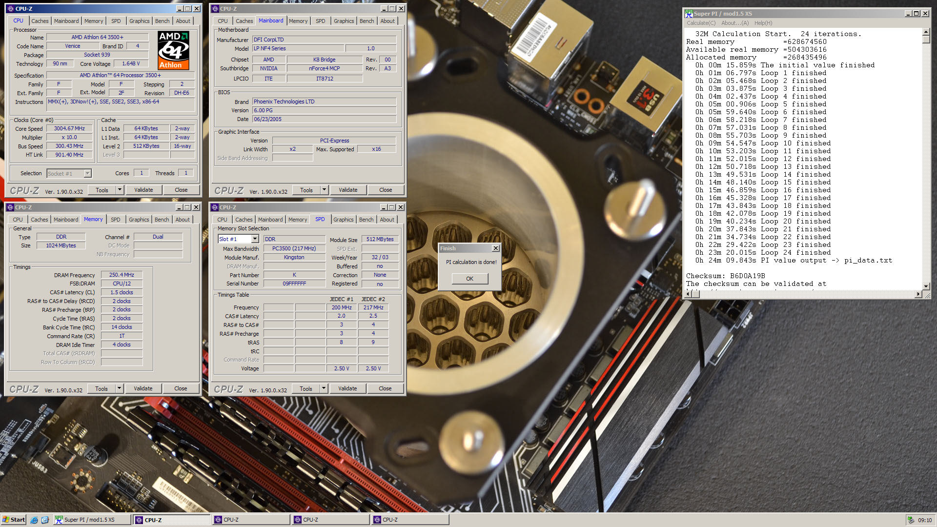The image size is (937, 527).
Task: Click the Super PI title bar icon
Action: pos(689,14)
